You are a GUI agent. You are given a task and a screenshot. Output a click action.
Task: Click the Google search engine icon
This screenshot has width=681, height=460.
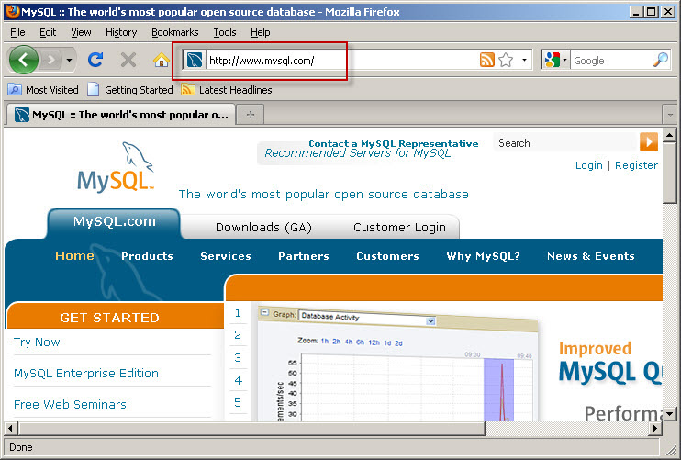pyautogui.click(x=552, y=60)
